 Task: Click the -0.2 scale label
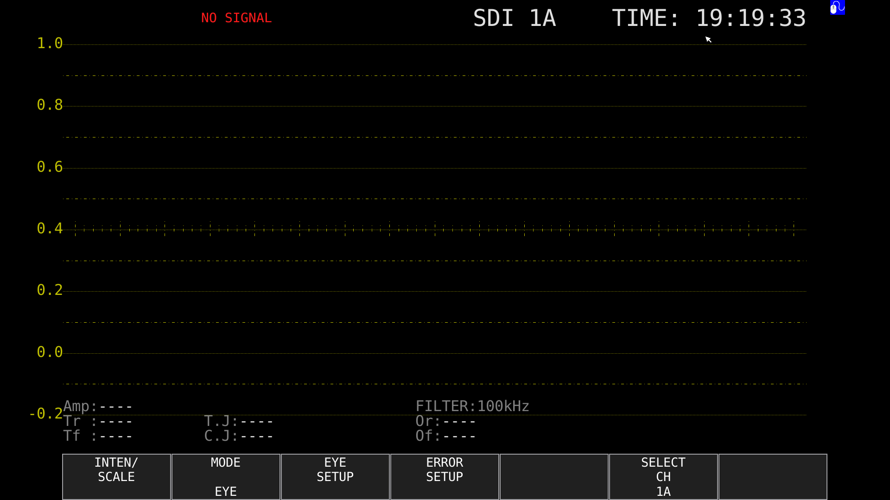[x=46, y=413]
